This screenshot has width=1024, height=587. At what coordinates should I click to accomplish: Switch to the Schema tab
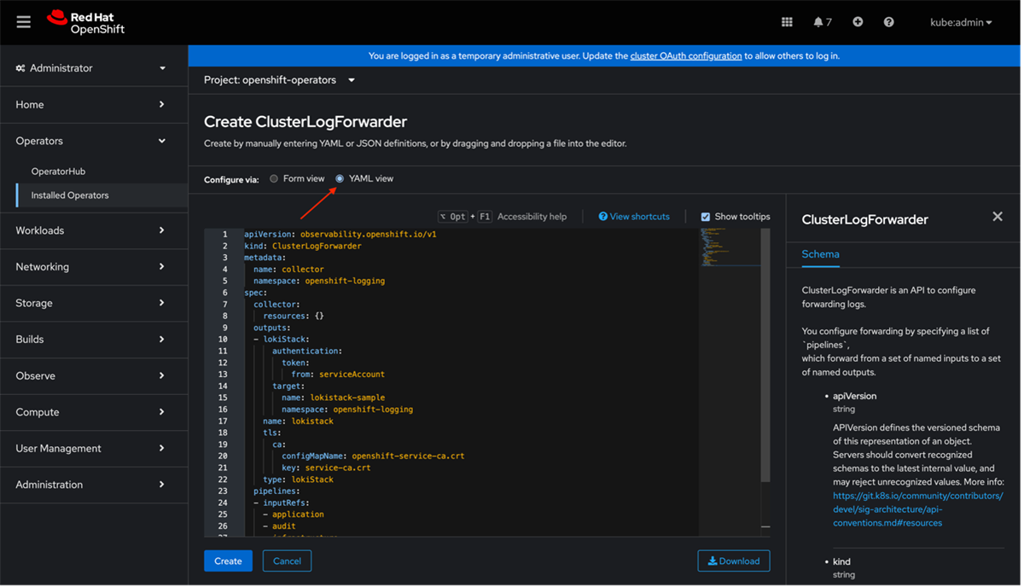820,254
